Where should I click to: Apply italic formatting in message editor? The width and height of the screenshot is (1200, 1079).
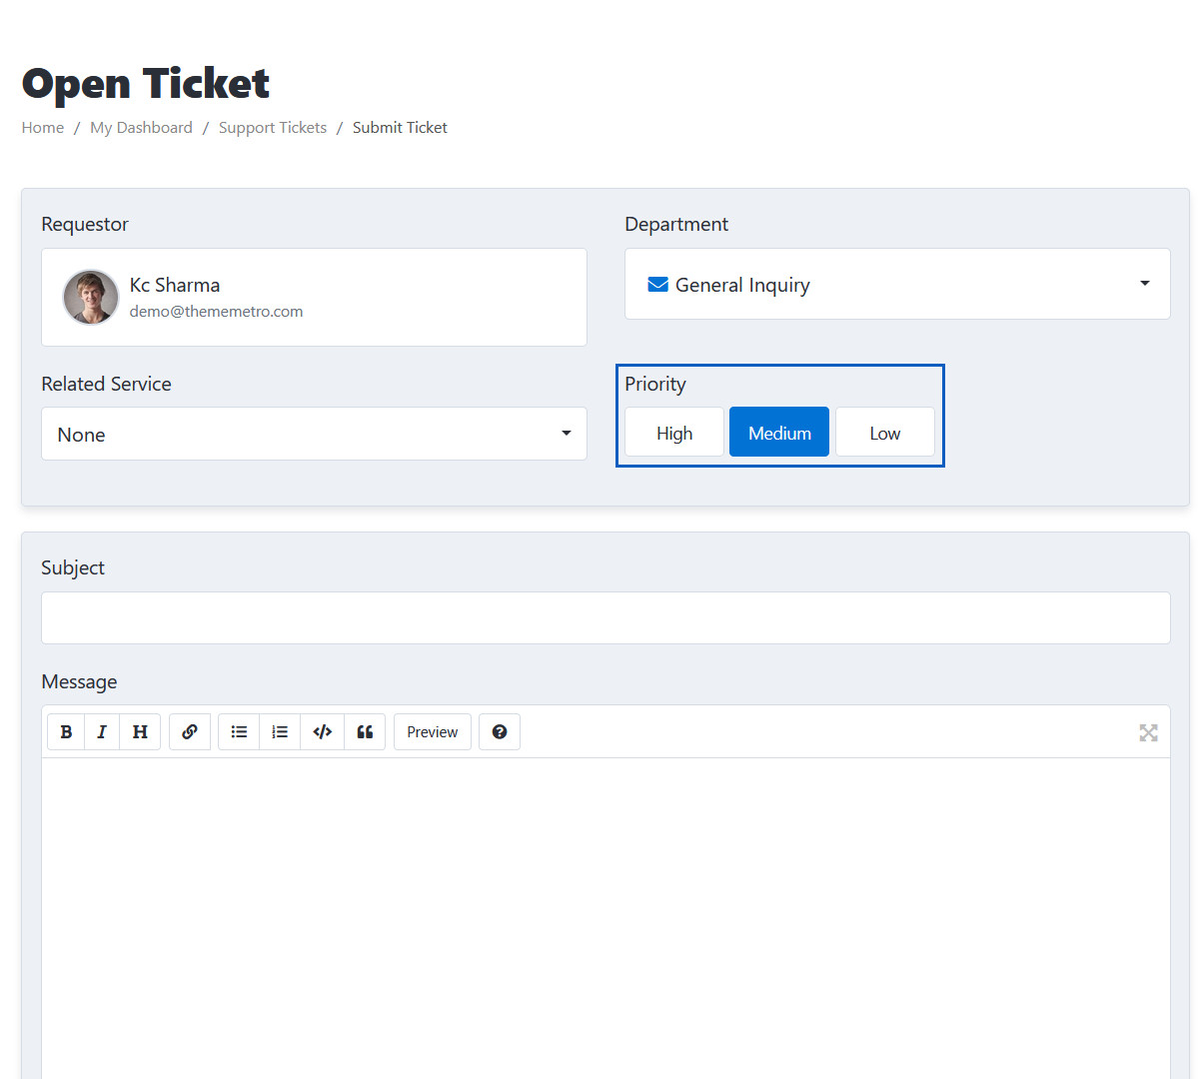pos(102,732)
